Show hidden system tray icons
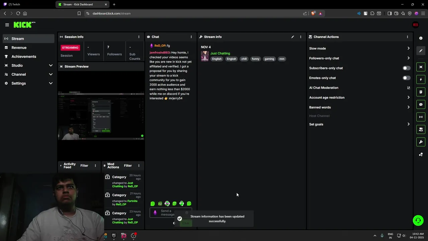Screen dimensions: 428x241 (375, 236)
